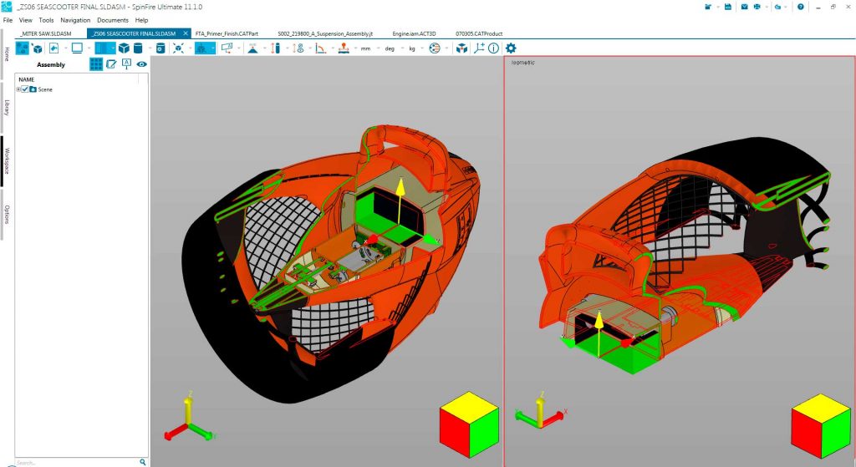
Task: Click the part selection cube icon
Action: pyautogui.click(x=38, y=48)
